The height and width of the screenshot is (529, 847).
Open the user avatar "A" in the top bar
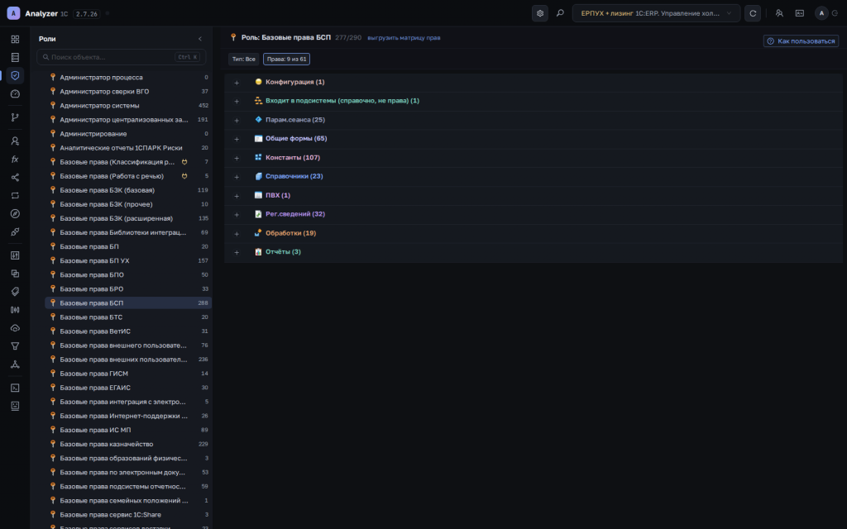coord(821,13)
